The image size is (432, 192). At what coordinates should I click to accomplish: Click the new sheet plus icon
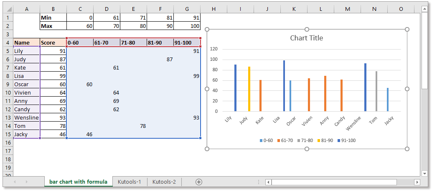point(199,182)
